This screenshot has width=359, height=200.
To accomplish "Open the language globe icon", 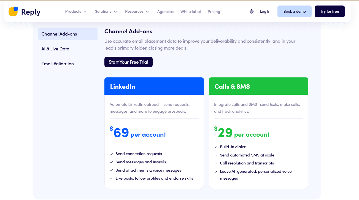I will (252, 12).
